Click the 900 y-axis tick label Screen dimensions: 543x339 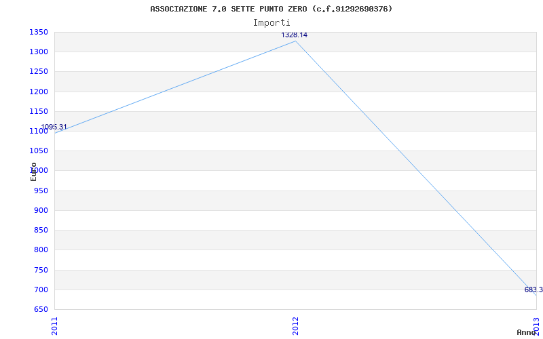point(41,210)
